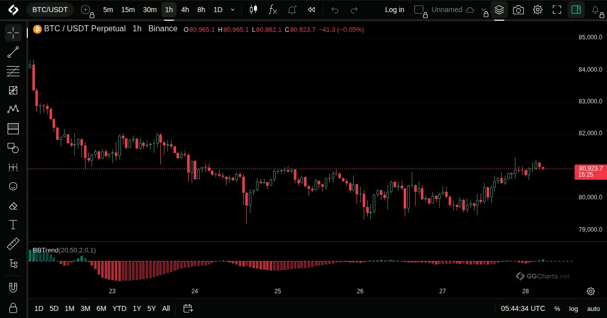The height and width of the screenshot is (318, 607).
Task: Create a price alert
Action: pos(292,10)
